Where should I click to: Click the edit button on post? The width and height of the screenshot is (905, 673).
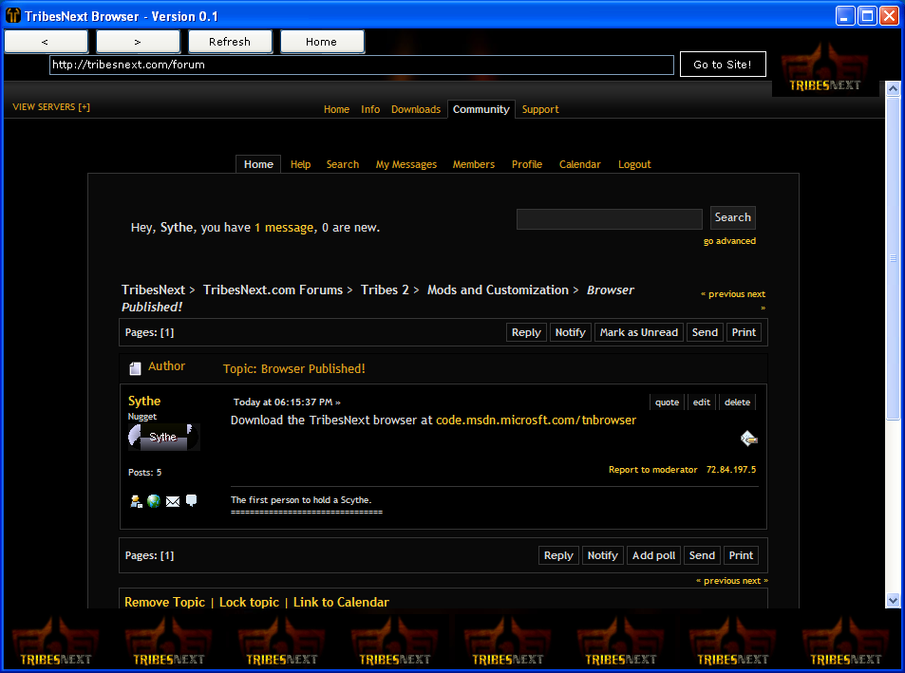pyautogui.click(x=702, y=402)
